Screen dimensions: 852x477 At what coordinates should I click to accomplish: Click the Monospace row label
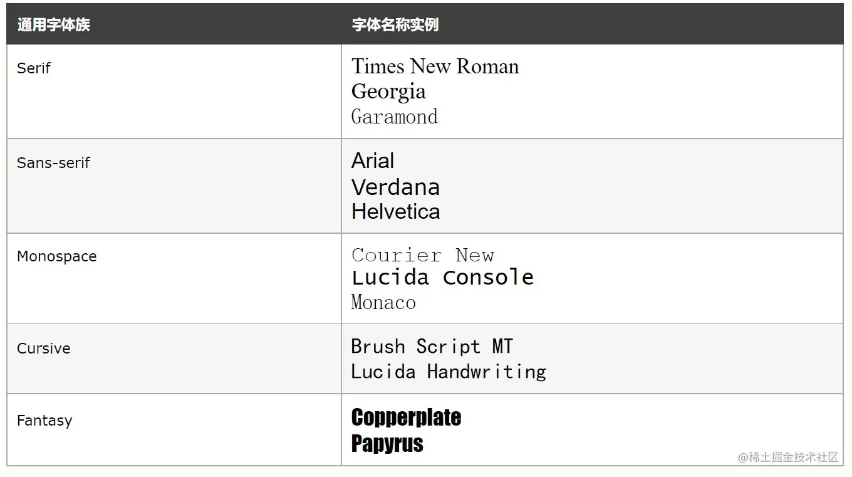[x=56, y=256]
